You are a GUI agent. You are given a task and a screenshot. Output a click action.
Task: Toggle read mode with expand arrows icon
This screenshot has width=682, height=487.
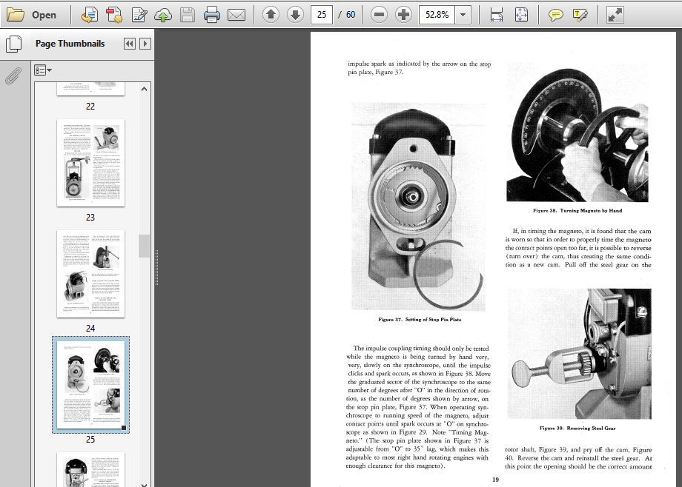pyautogui.click(x=615, y=15)
